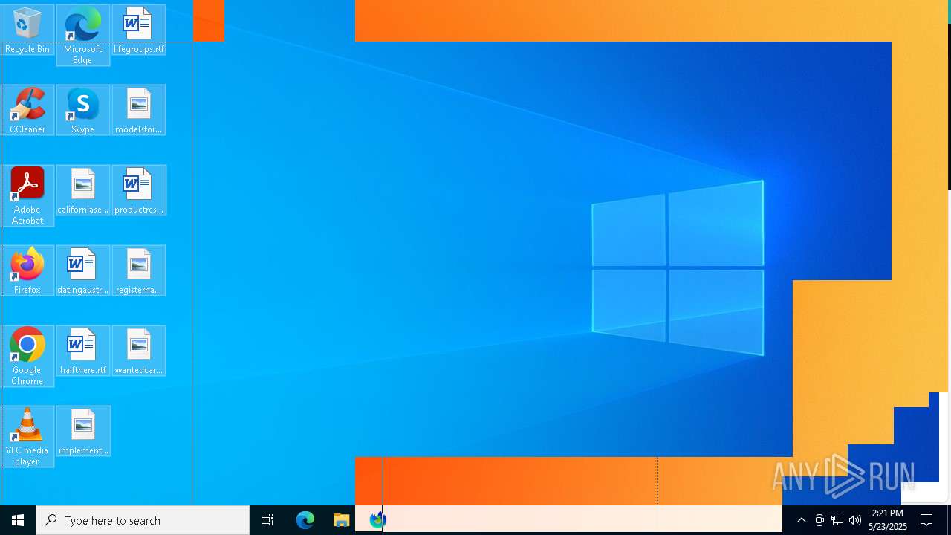Screen dimensions: 951x535
Task: Select the modelstor... image file icon
Action: (x=139, y=110)
